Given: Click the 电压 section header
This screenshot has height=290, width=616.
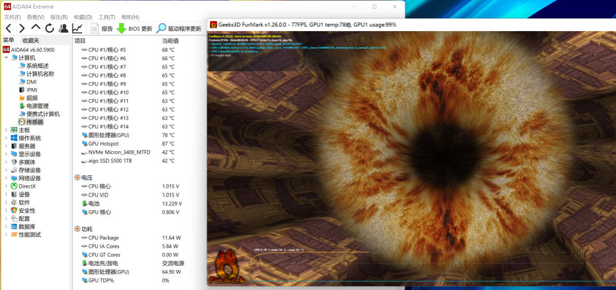Looking at the screenshot, I should [83, 178].
